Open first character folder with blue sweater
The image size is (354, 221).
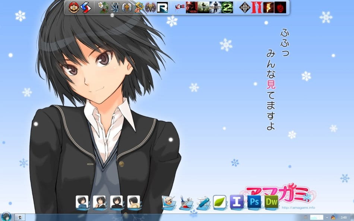click(82, 203)
